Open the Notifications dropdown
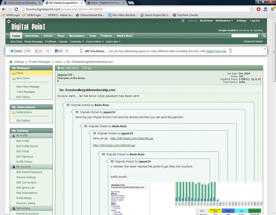 (x=224, y=21)
